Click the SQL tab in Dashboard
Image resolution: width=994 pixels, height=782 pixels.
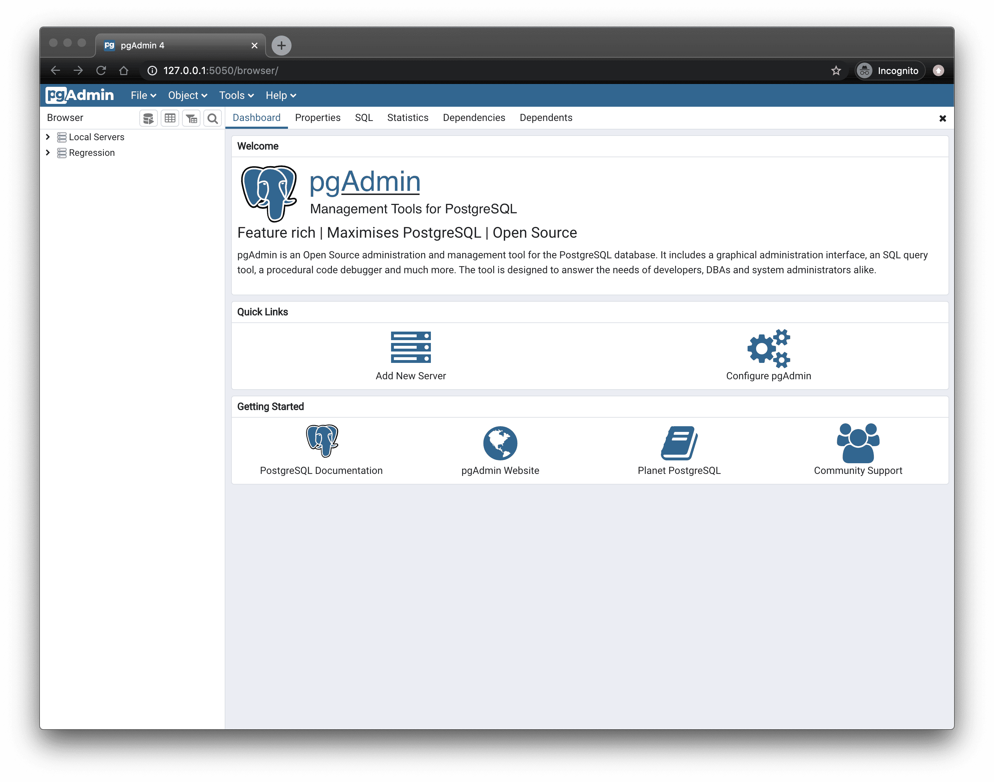coord(364,117)
